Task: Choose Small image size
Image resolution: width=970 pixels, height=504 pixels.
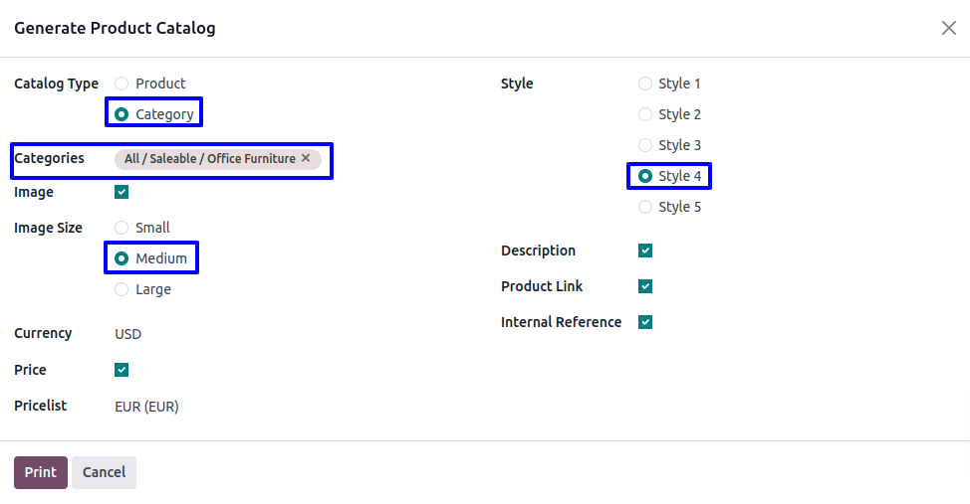Action: [x=122, y=228]
